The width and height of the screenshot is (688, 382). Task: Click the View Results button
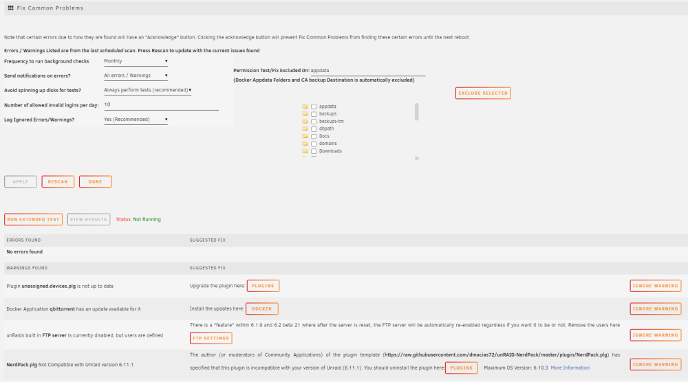click(89, 219)
